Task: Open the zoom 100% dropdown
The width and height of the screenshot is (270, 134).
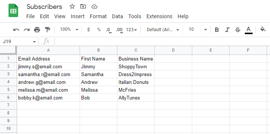Action: (69, 30)
